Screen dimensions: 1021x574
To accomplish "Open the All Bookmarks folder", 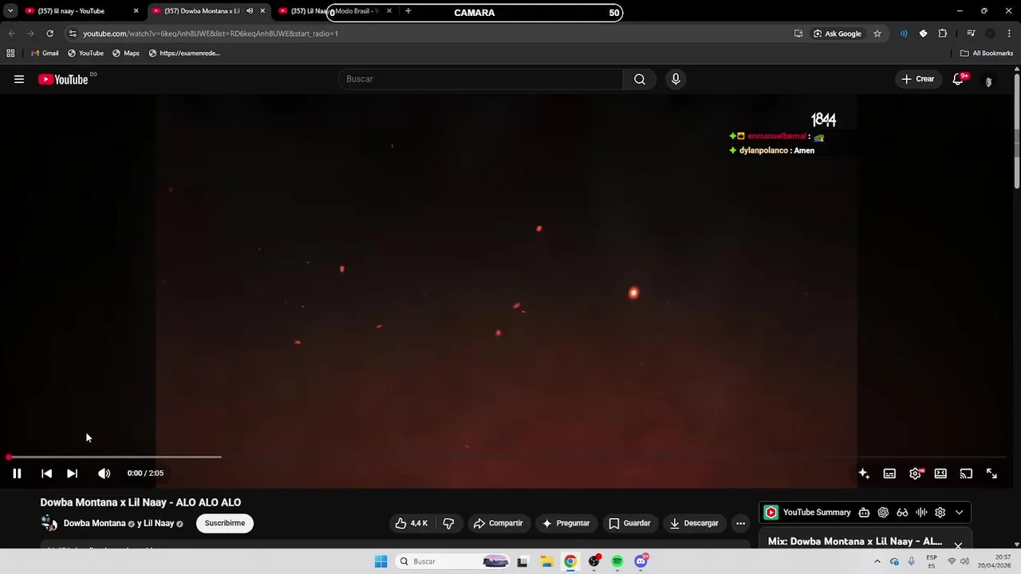I will coord(987,53).
